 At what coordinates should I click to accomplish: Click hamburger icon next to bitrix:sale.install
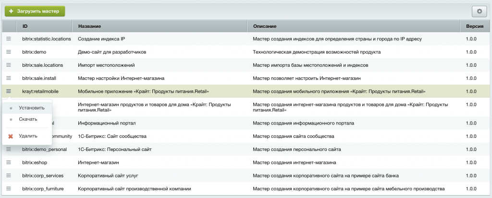click(9, 78)
